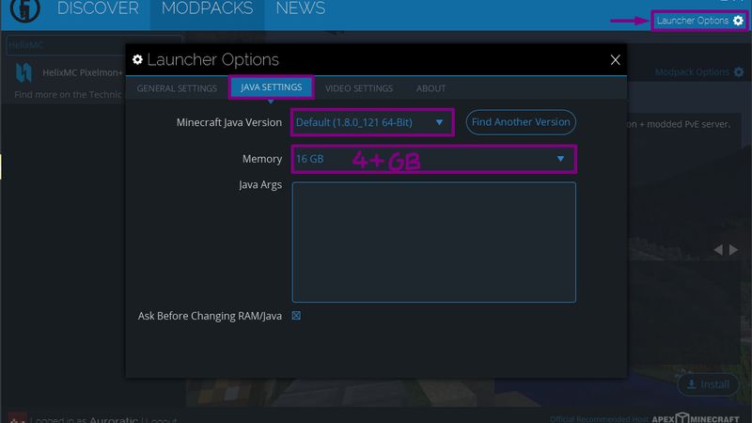Click the user avatar icon at bottom left
Image resolution: width=752 pixels, height=423 pixels.
click(17, 417)
